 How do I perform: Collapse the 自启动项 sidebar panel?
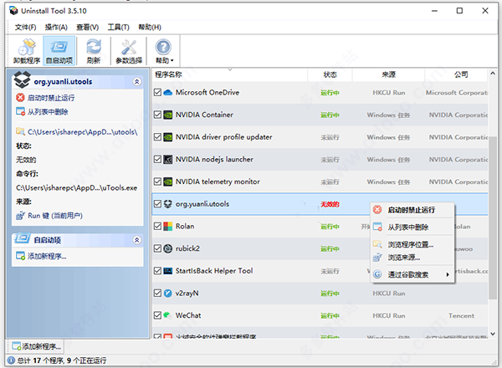(x=136, y=240)
